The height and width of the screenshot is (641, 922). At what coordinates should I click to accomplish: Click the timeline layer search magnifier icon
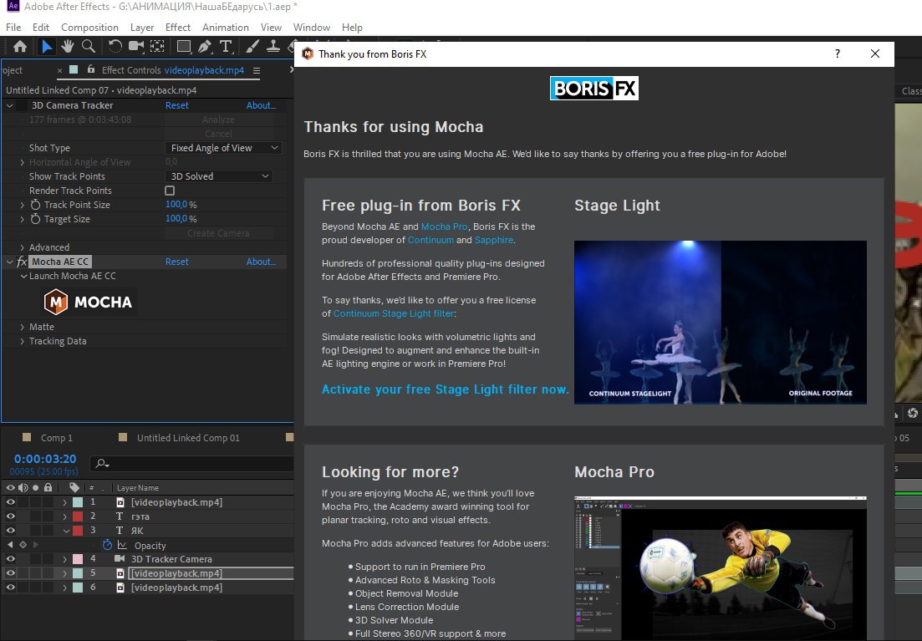tap(102, 463)
